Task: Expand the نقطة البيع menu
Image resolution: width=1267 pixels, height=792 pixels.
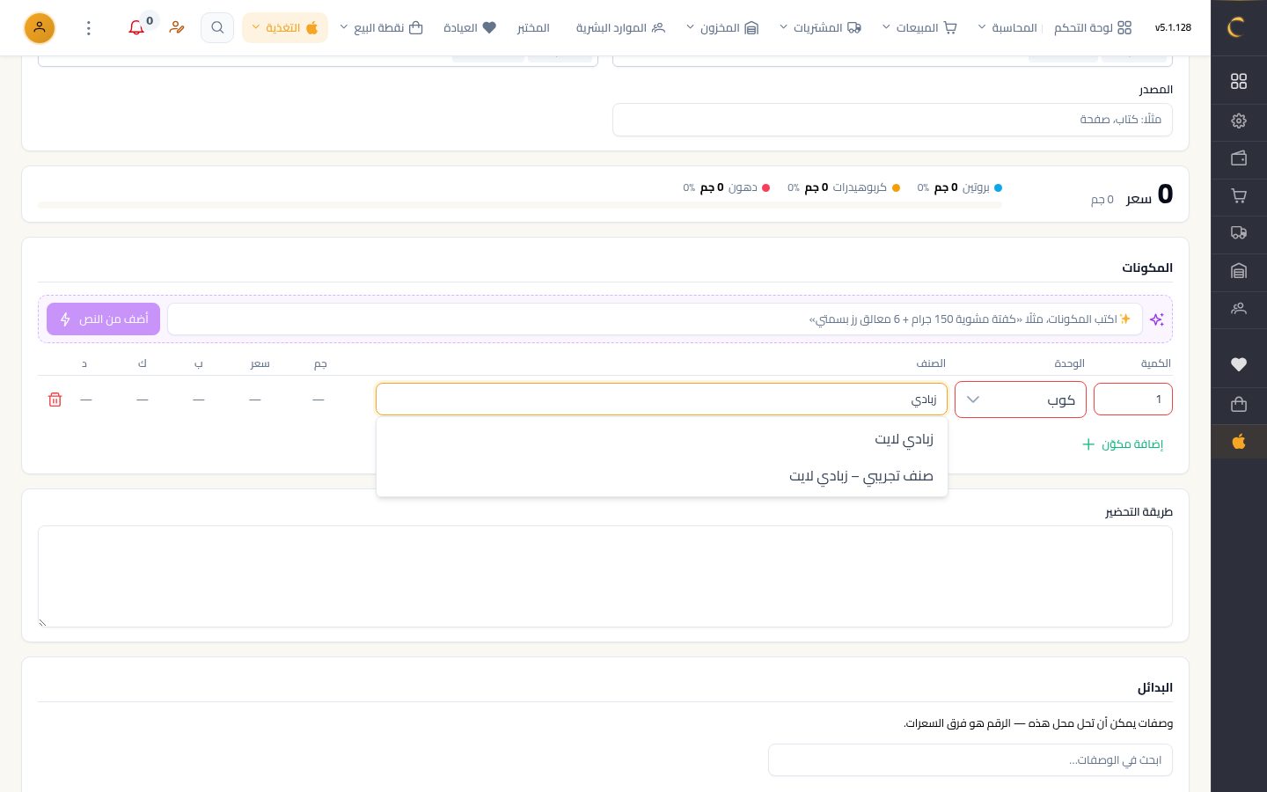Action: [x=381, y=28]
